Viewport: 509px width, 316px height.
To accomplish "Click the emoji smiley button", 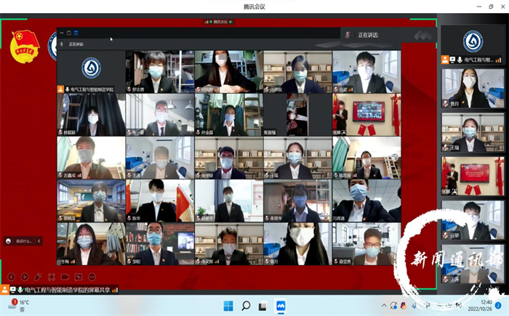I will [x=9, y=241].
